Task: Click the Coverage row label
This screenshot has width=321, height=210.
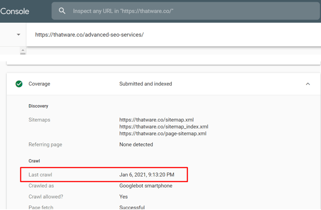Action: (39, 84)
